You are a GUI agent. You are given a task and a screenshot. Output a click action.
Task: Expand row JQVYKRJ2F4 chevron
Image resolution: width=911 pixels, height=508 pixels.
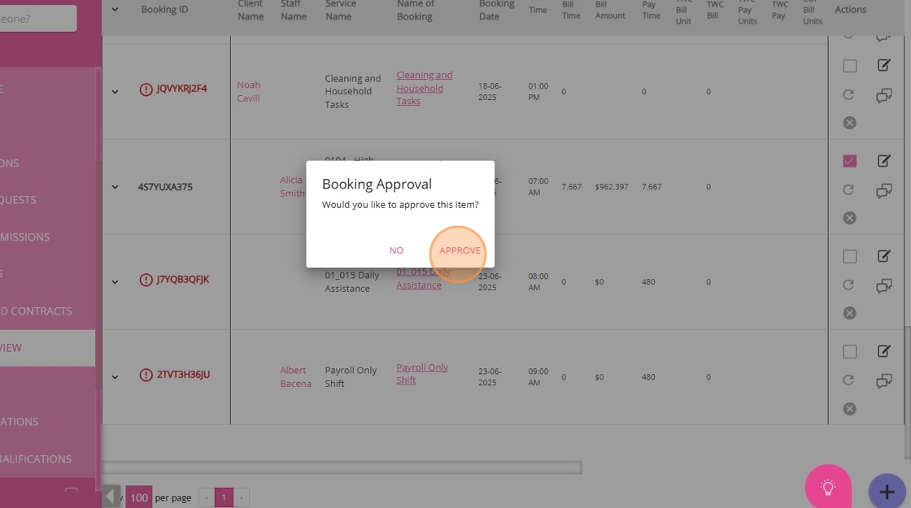tap(115, 91)
